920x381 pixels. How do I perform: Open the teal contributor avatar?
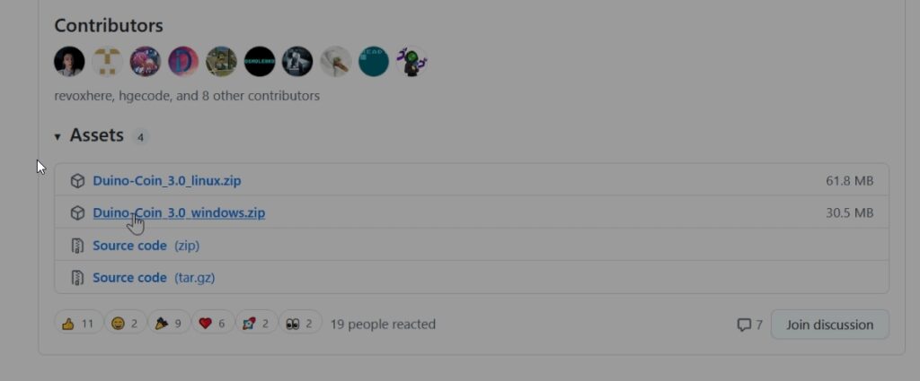point(374,62)
